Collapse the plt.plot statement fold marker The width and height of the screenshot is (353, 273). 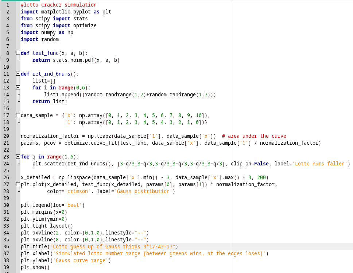18,184
